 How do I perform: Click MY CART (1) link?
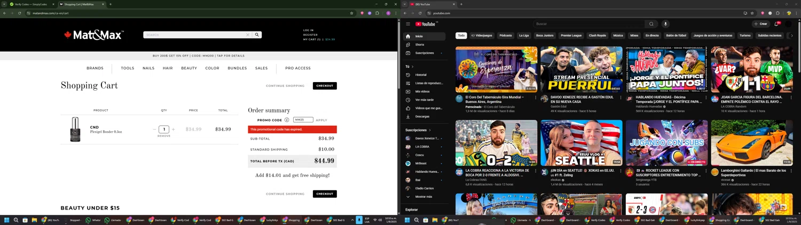(312, 39)
